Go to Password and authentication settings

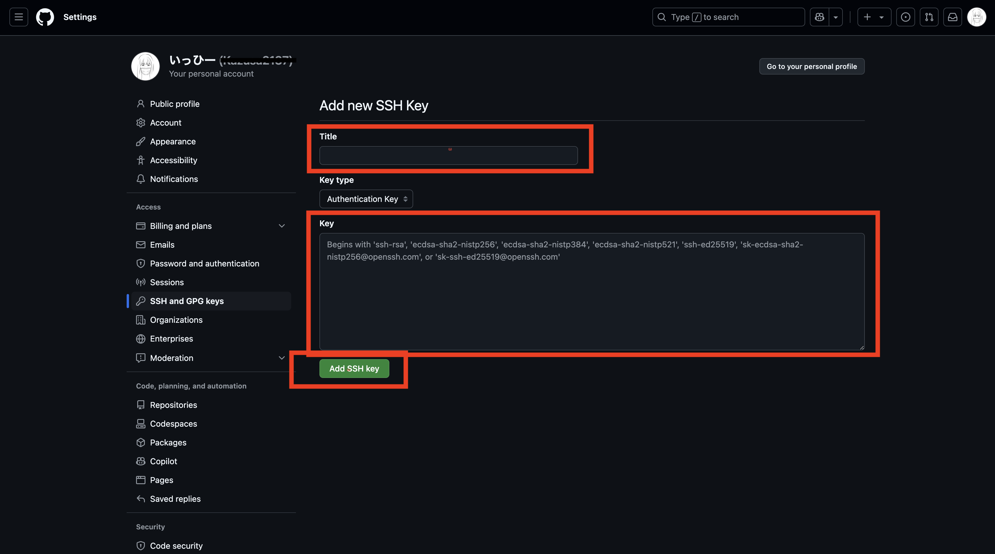(204, 264)
